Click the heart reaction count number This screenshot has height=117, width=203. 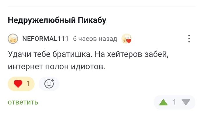tap(28, 84)
